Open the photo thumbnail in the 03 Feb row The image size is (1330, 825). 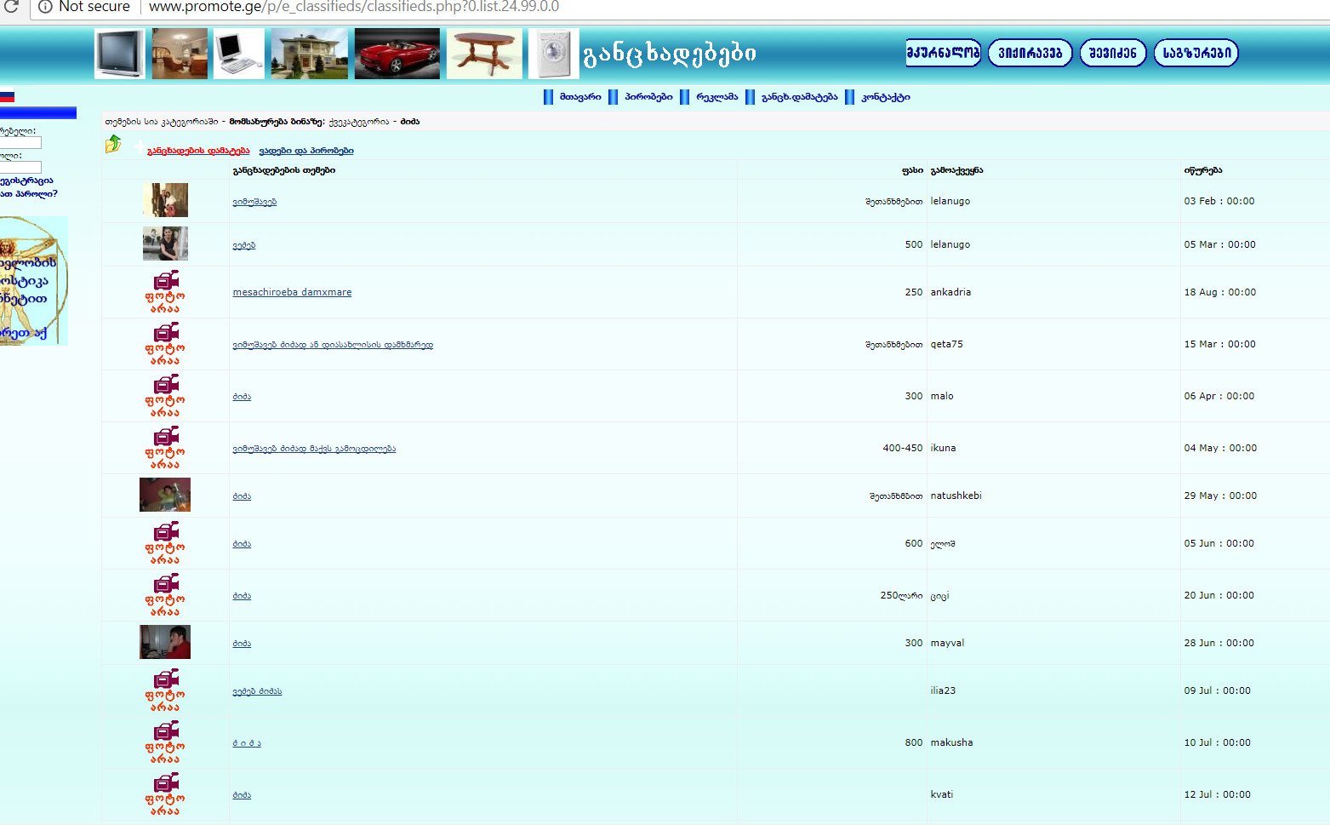[165, 200]
